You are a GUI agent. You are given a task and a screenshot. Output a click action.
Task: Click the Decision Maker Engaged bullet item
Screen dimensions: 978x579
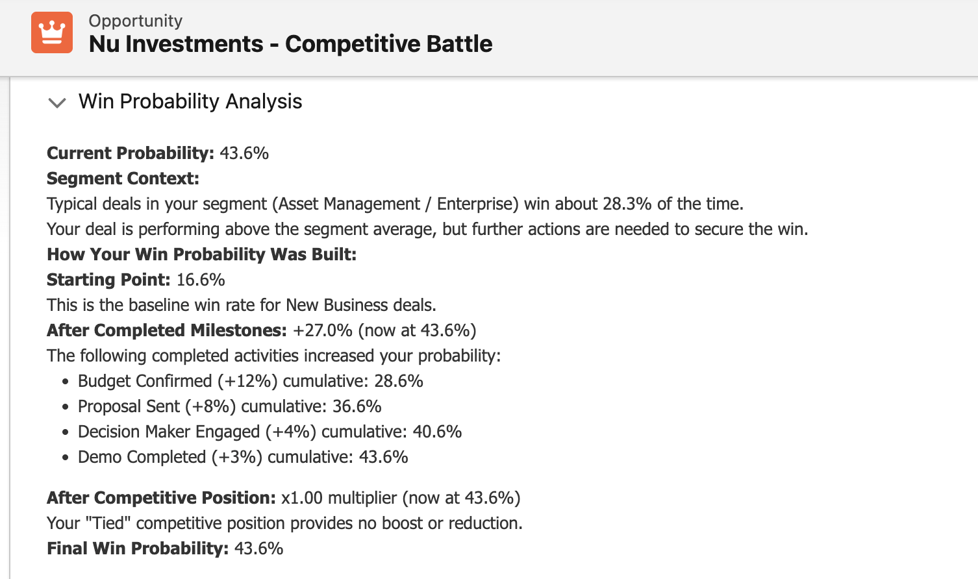pyautogui.click(x=270, y=432)
